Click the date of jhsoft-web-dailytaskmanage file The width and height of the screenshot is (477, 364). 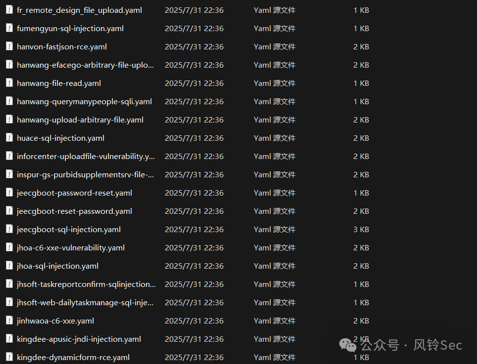click(194, 302)
